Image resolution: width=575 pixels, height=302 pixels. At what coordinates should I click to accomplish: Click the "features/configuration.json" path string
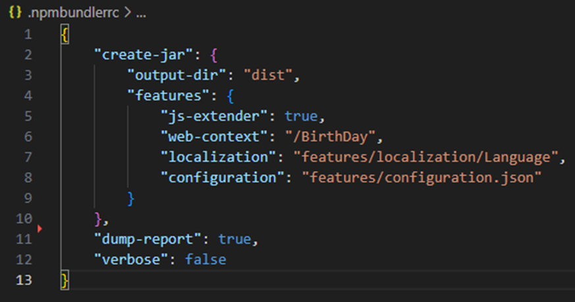[x=421, y=178]
